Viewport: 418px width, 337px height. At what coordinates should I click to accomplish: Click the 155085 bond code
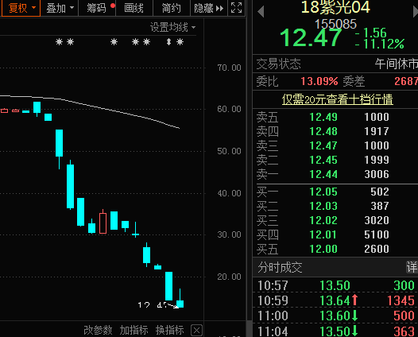tap(335, 24)
